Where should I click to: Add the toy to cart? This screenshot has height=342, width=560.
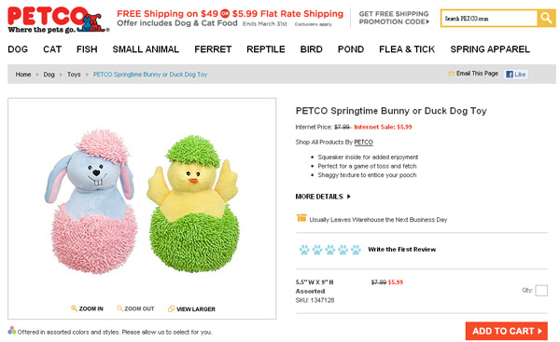coord(507,331)
